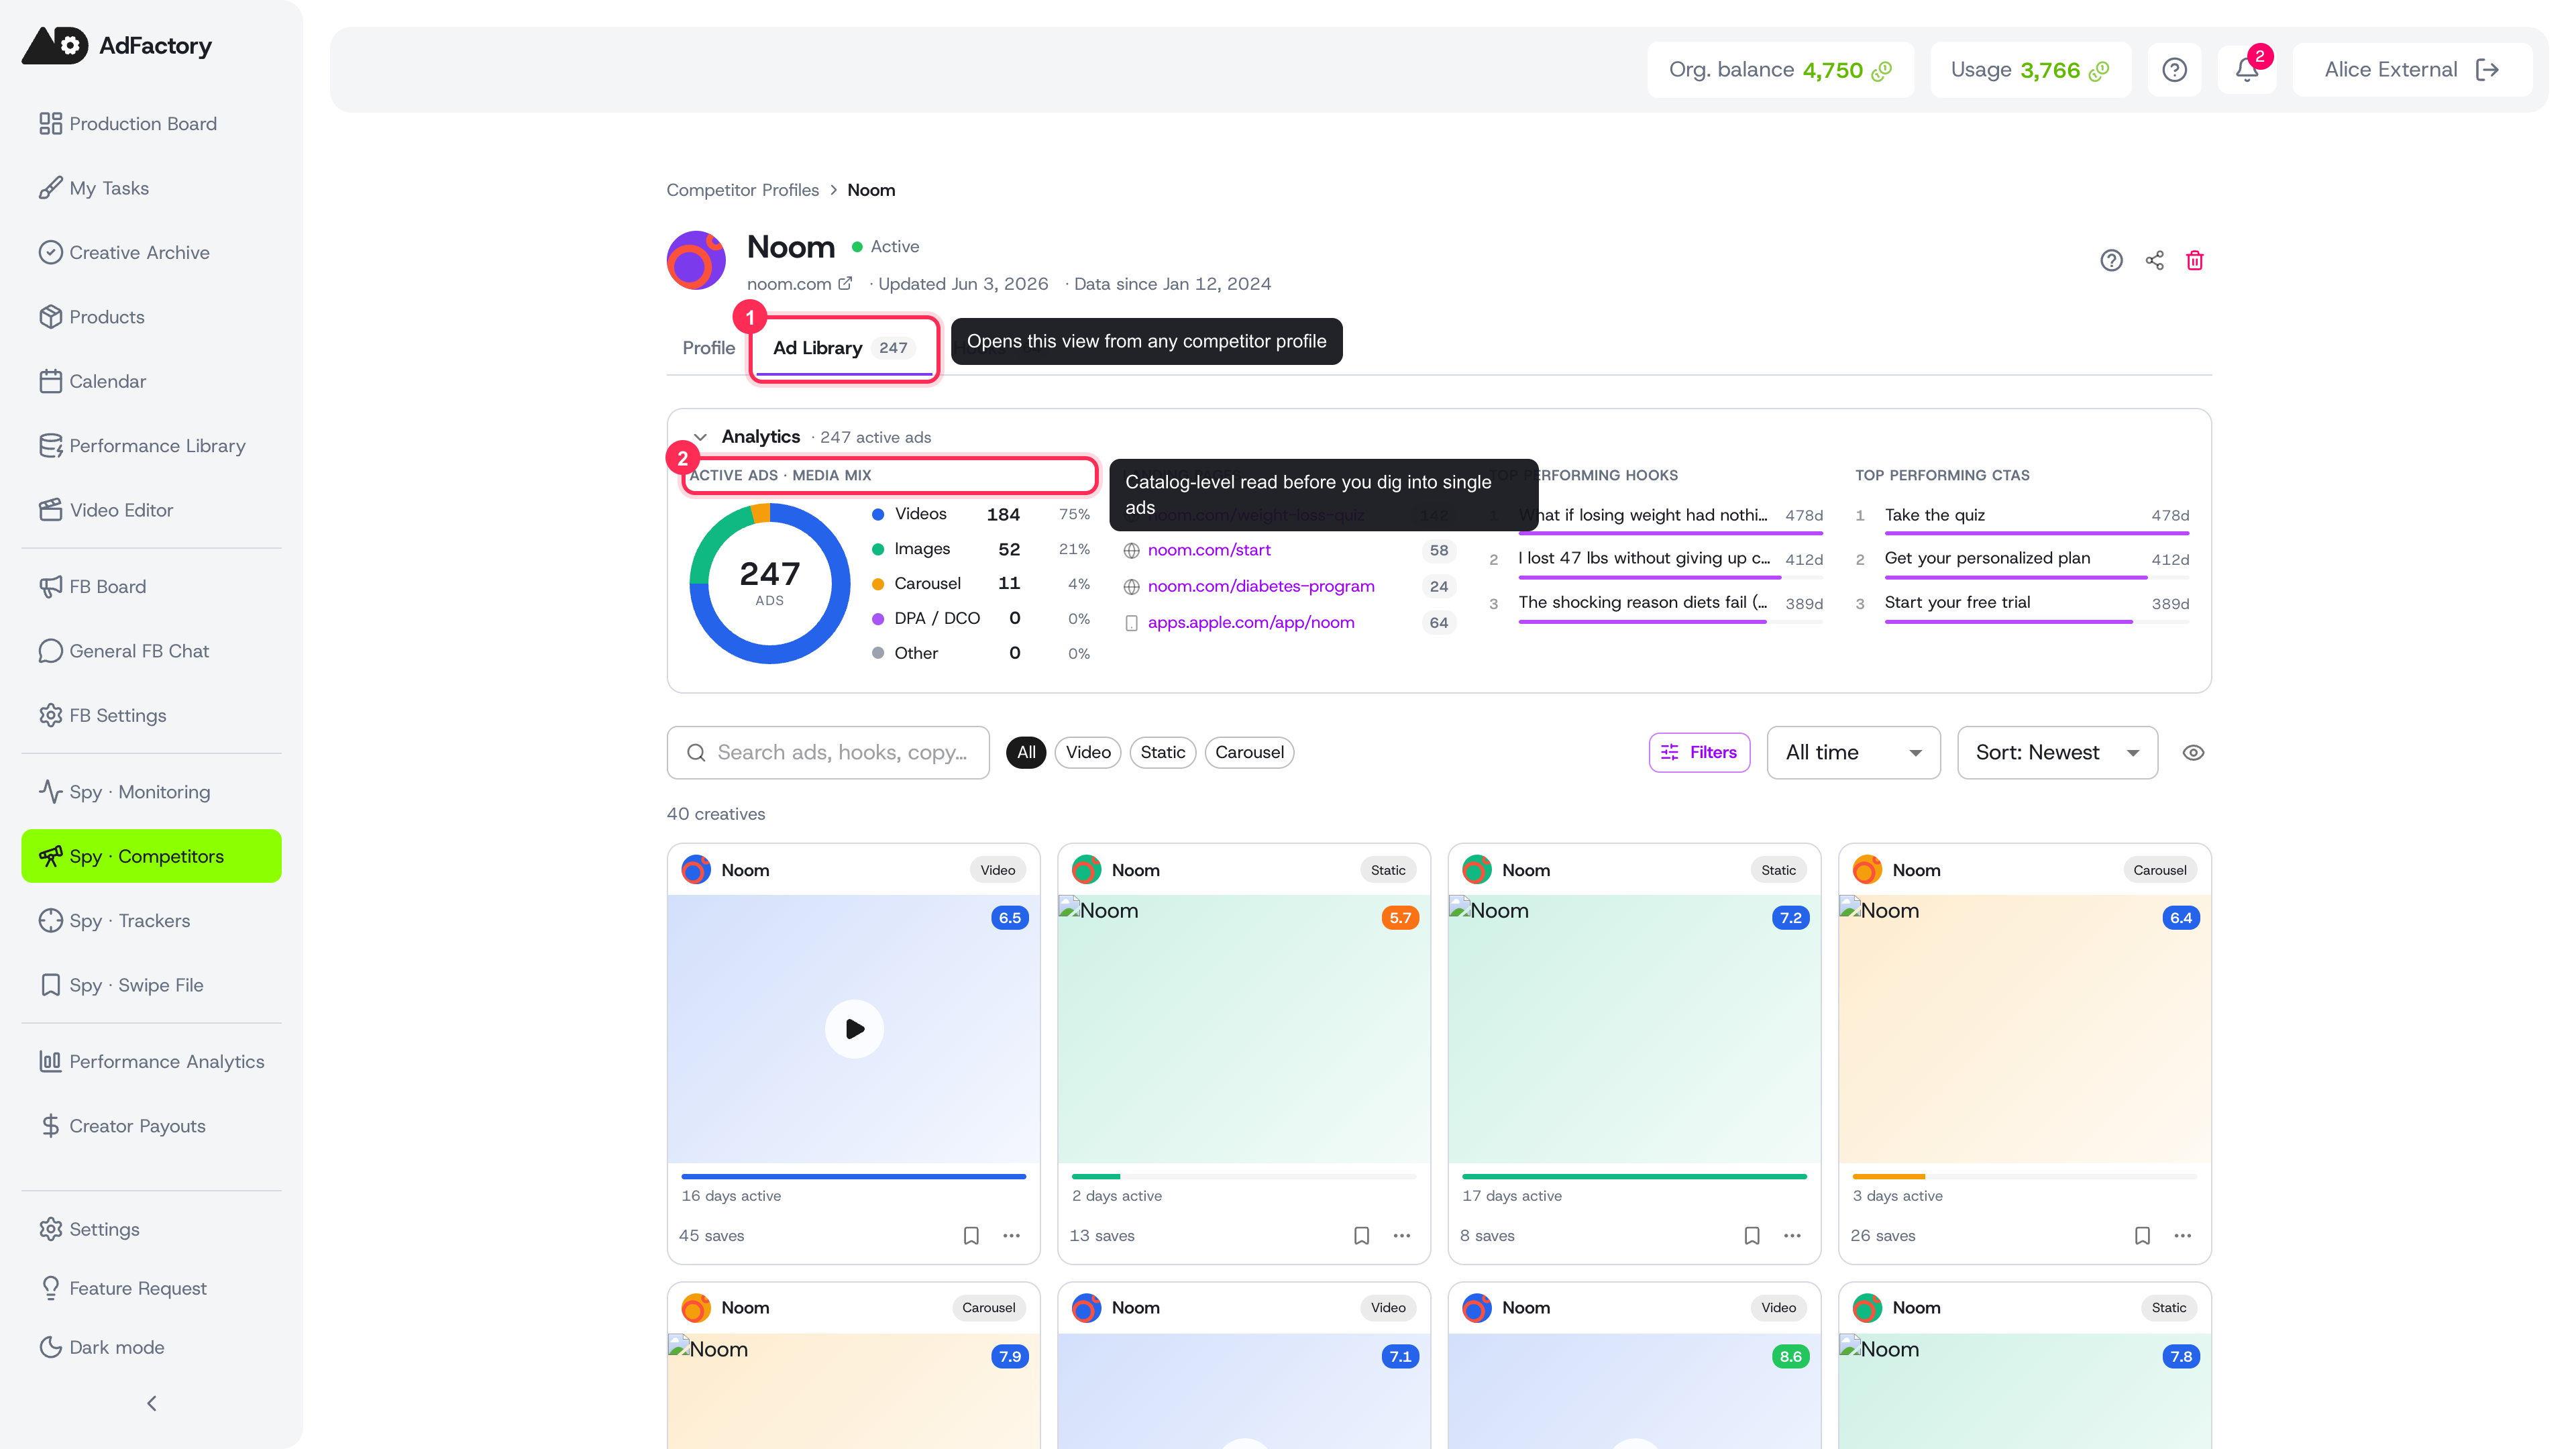Click the Org. balance coins icon
This screenshot has height=1449, width=2576.
tap(1882, 71)
